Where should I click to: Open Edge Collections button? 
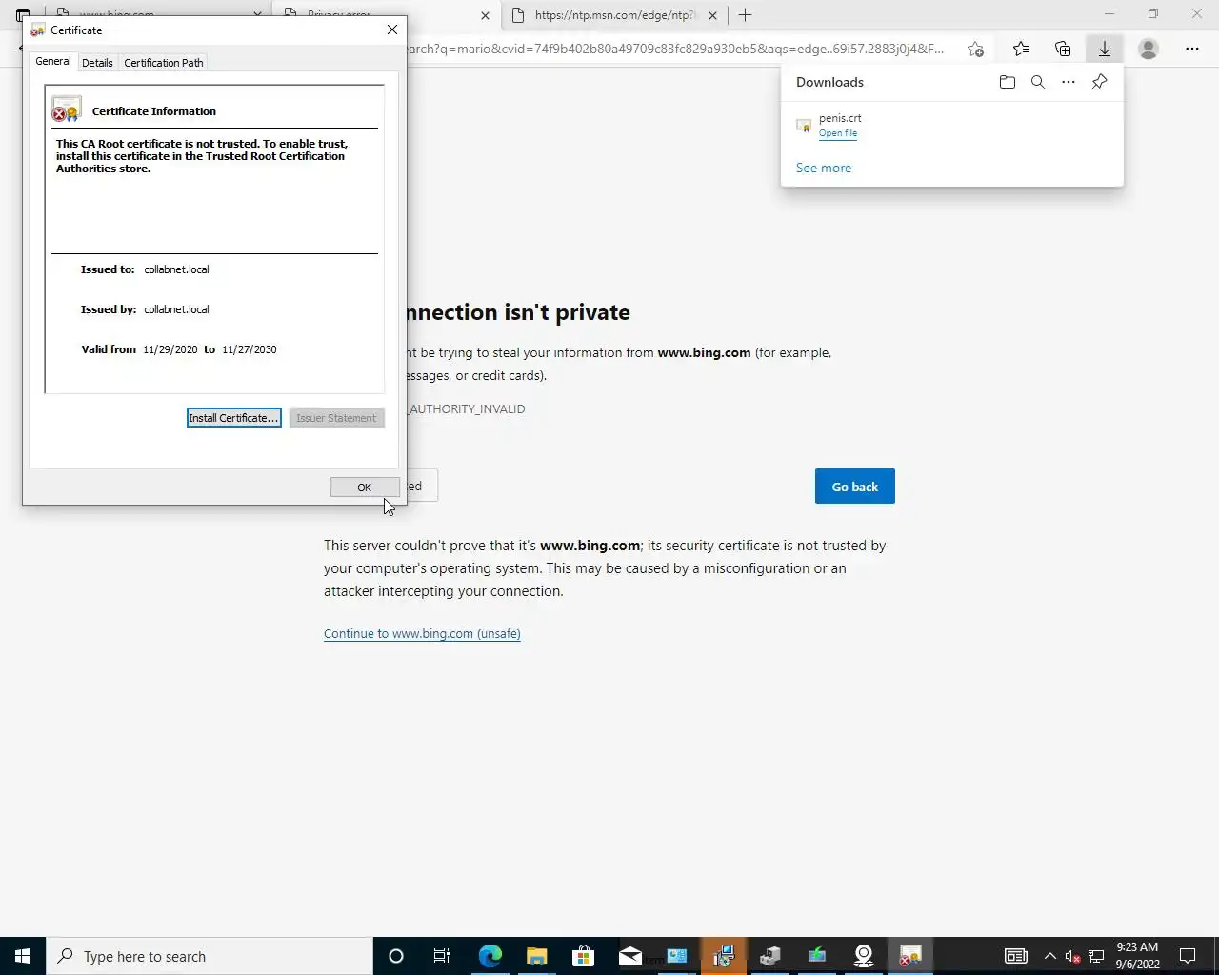[1063, 49]
